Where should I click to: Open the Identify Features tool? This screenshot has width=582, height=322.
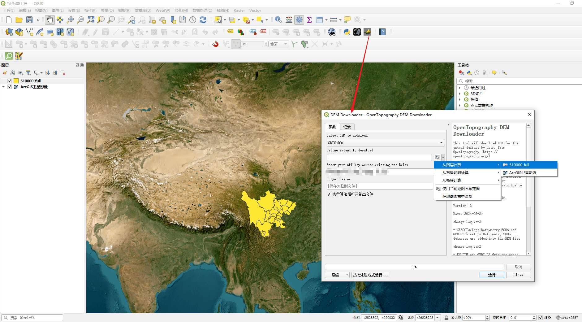tap(278, 20)
